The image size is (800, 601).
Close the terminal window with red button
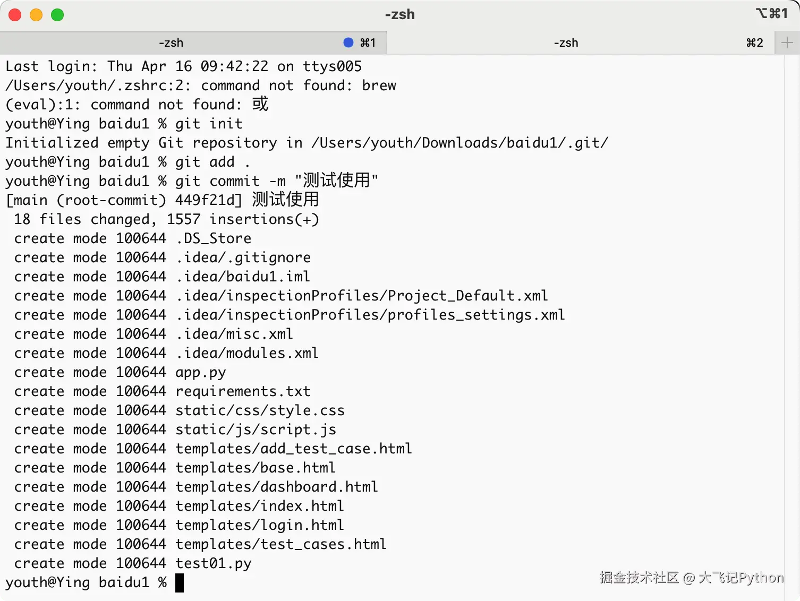pyautogui.click(x=15, y=15)
